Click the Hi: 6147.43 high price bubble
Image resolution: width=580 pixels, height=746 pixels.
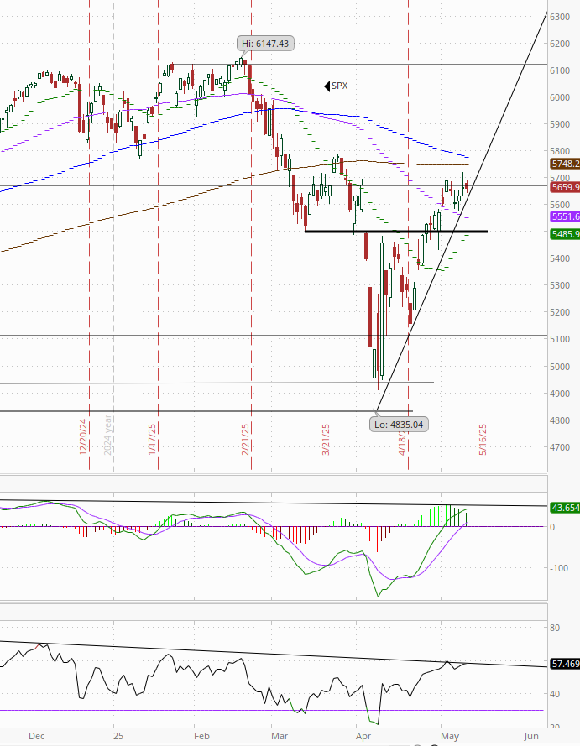coord(265,44)
